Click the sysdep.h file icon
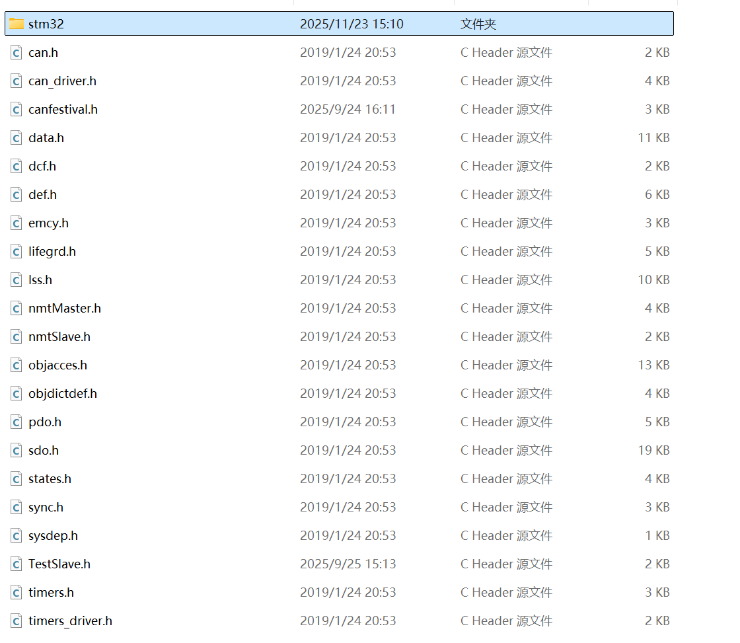The width and height of the screenshot is (740, 643). pyautogui.click(x=17, y=535)
